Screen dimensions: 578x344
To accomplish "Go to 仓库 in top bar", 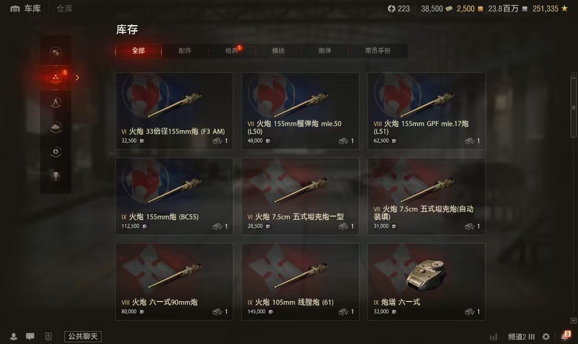I will pos(65,9).
